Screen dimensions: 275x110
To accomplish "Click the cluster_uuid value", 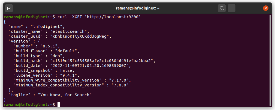I will pyautogui.click(x=81, y=37).
